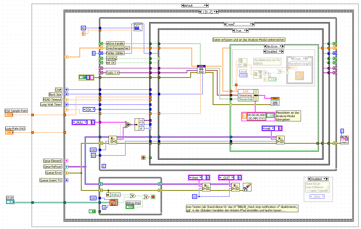361x229 pixels.
Task: Click the "Block Size" label
Action: tap(55, 94)
